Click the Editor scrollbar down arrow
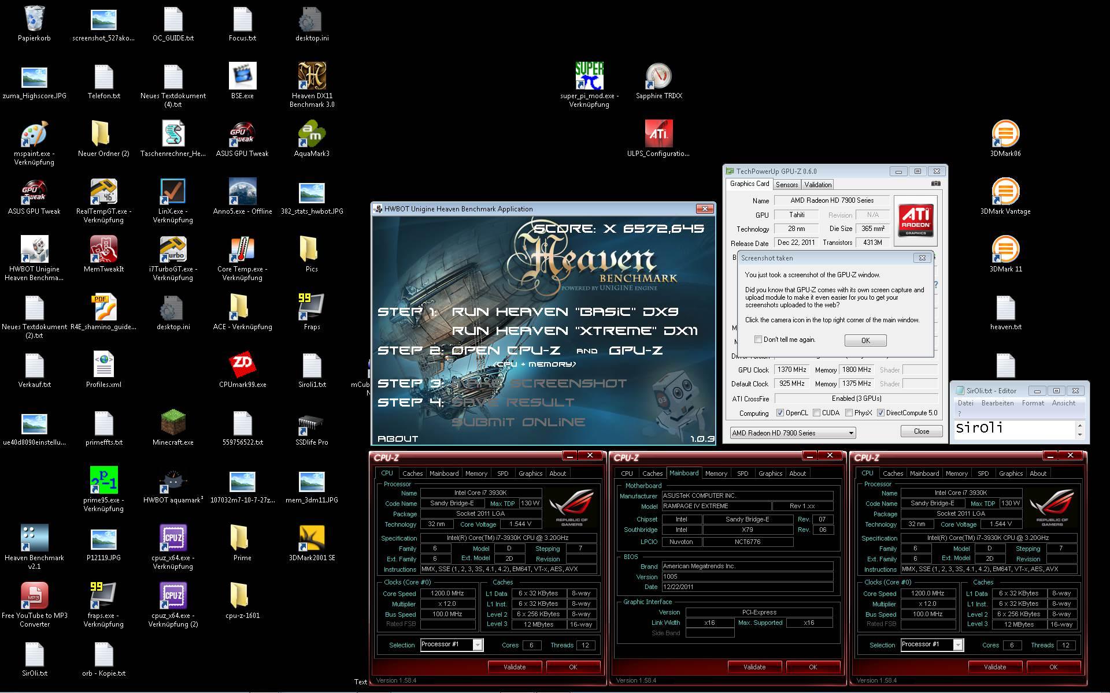This screenshot has width=1110, height=693. pos(1079,434)
